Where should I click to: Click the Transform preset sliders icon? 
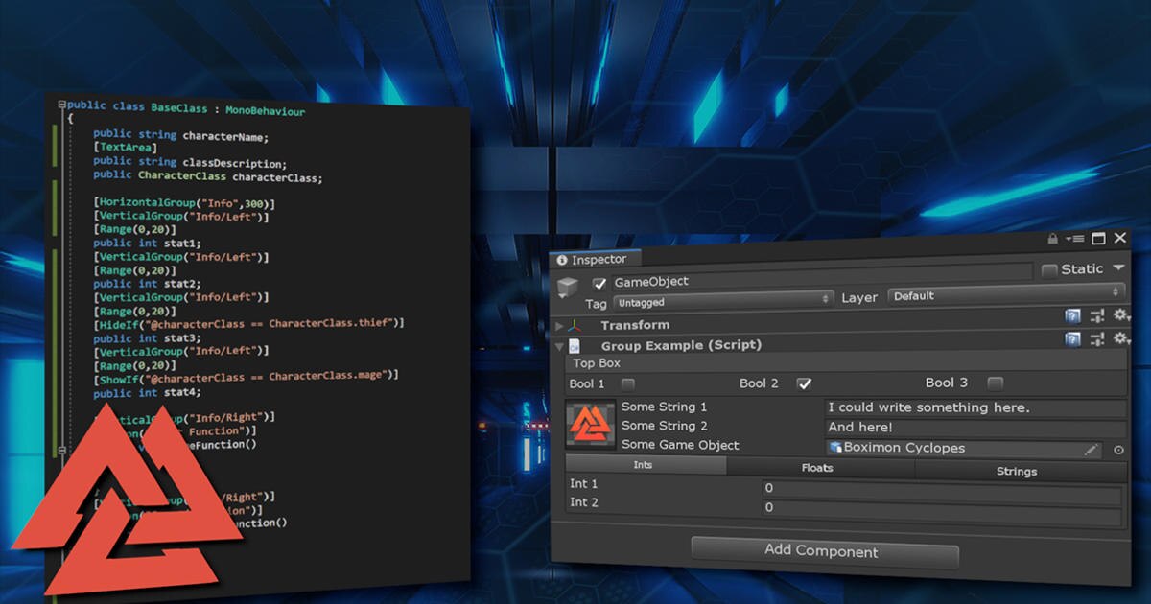[x=1098, y=315]
